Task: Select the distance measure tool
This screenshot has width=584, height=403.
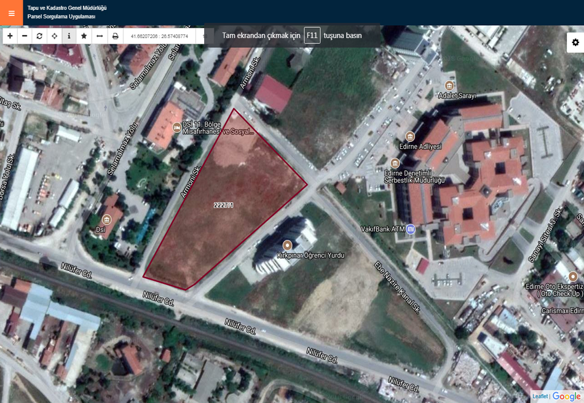Action: tap(100, 36)
